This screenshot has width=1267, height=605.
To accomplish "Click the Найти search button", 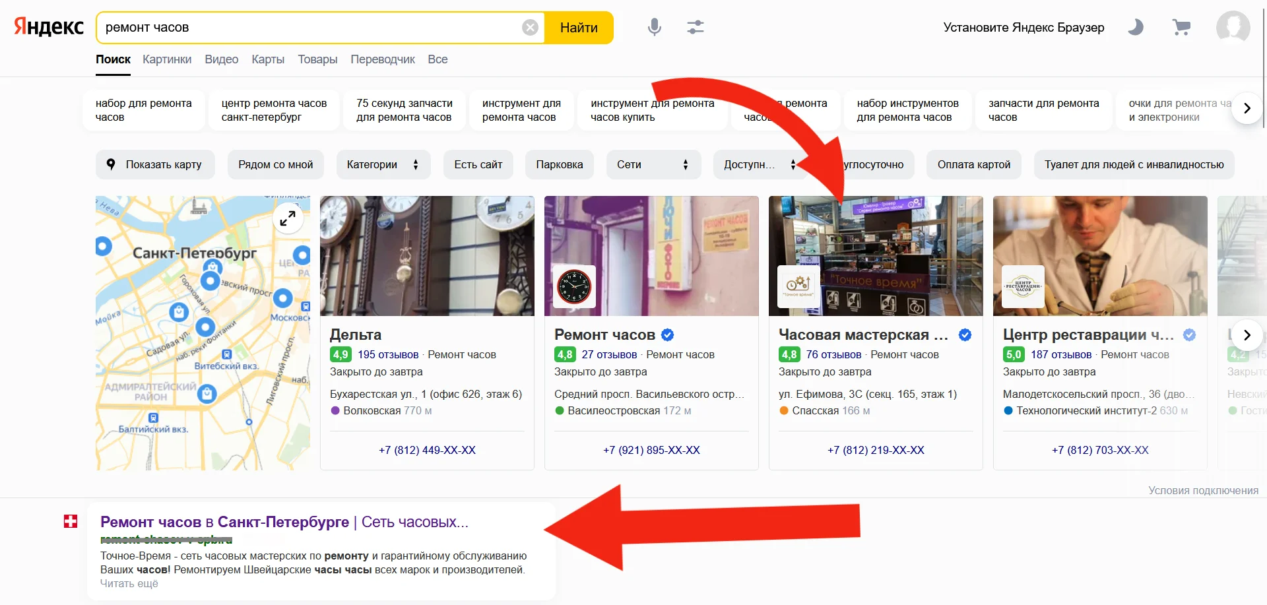I will tap(579, 28).
